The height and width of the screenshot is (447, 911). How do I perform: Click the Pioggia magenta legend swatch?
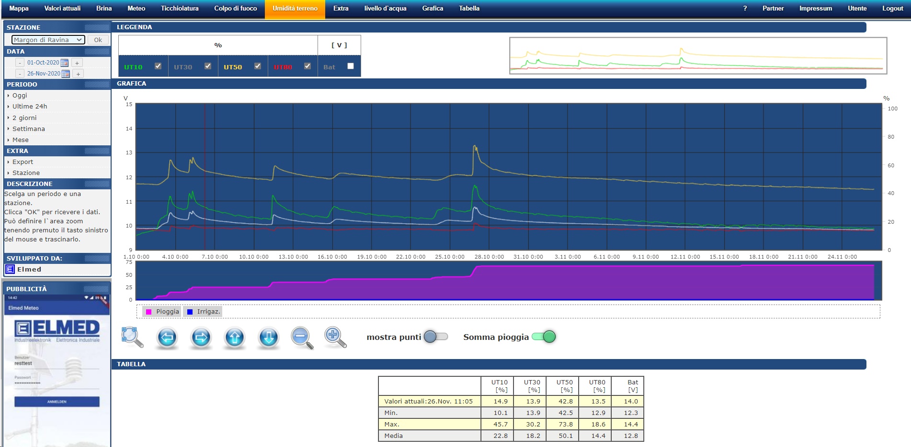coord(149,312)
